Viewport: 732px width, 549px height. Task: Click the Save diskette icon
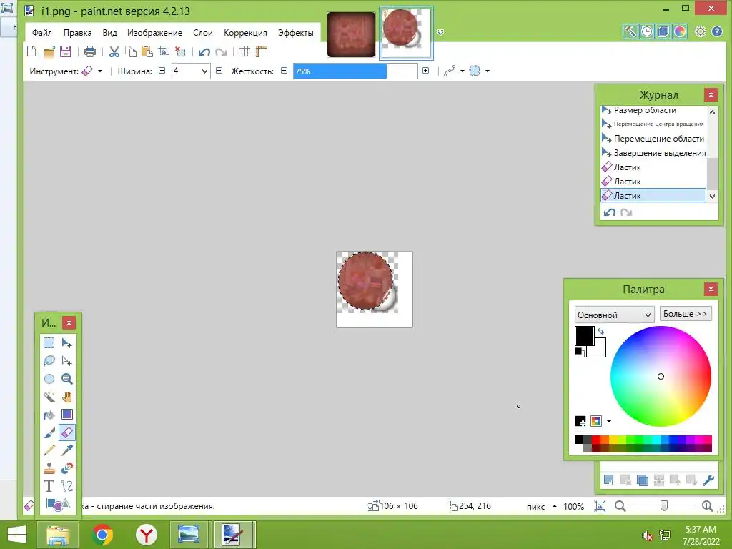66,51
